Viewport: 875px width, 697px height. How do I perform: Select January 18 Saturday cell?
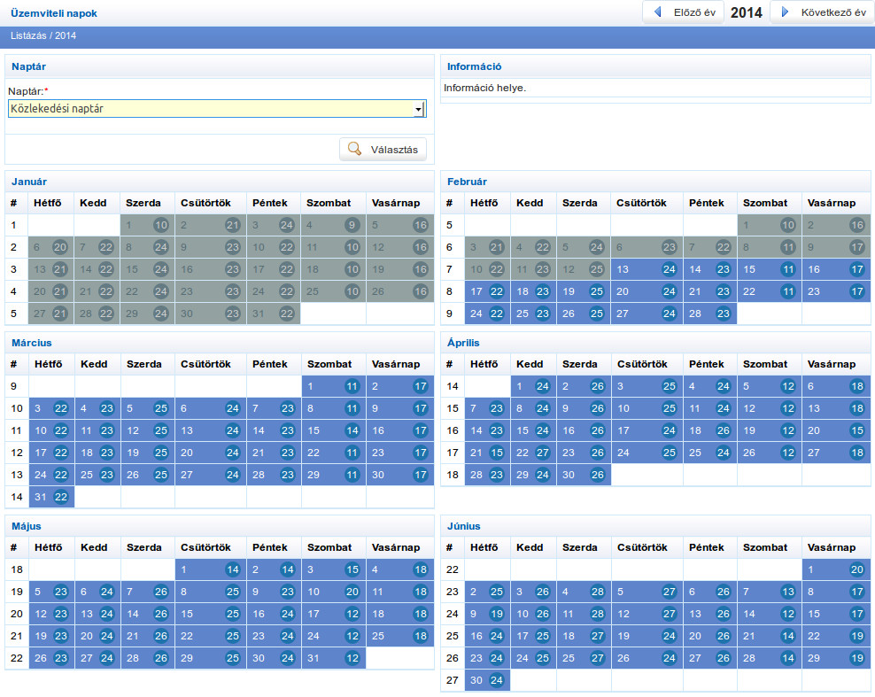click(x=333, y=269)
